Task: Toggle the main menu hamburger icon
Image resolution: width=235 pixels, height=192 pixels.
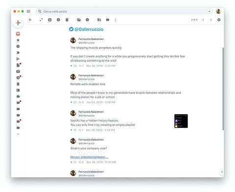Action: (28, 11)
